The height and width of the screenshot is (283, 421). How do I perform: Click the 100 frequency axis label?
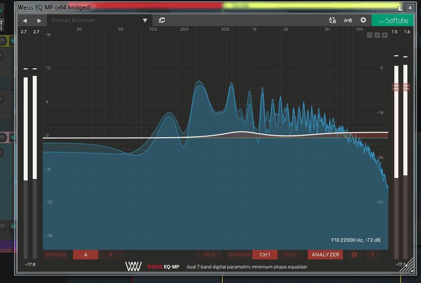[x=153, y=29]
